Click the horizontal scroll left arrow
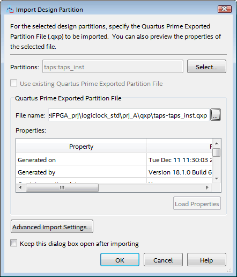Image resolution: width=237 pixels, height=277 pixels. 20,187
